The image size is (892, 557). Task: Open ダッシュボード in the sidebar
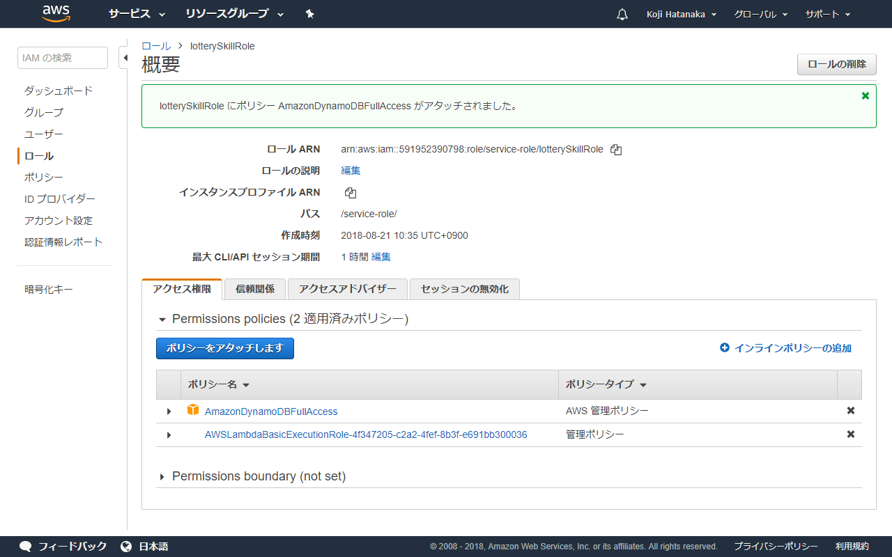pos(59,91)
